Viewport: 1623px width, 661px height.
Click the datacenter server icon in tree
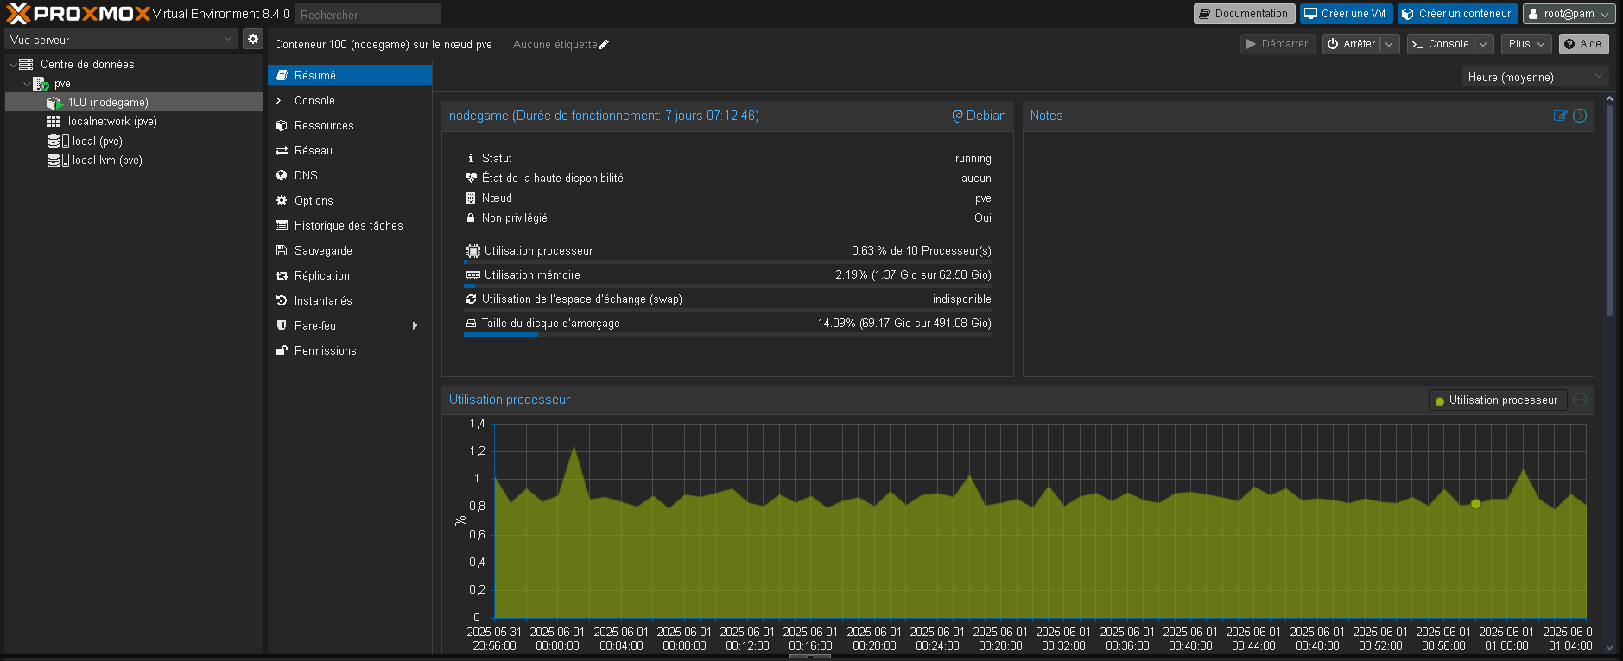tap(26, 64)
